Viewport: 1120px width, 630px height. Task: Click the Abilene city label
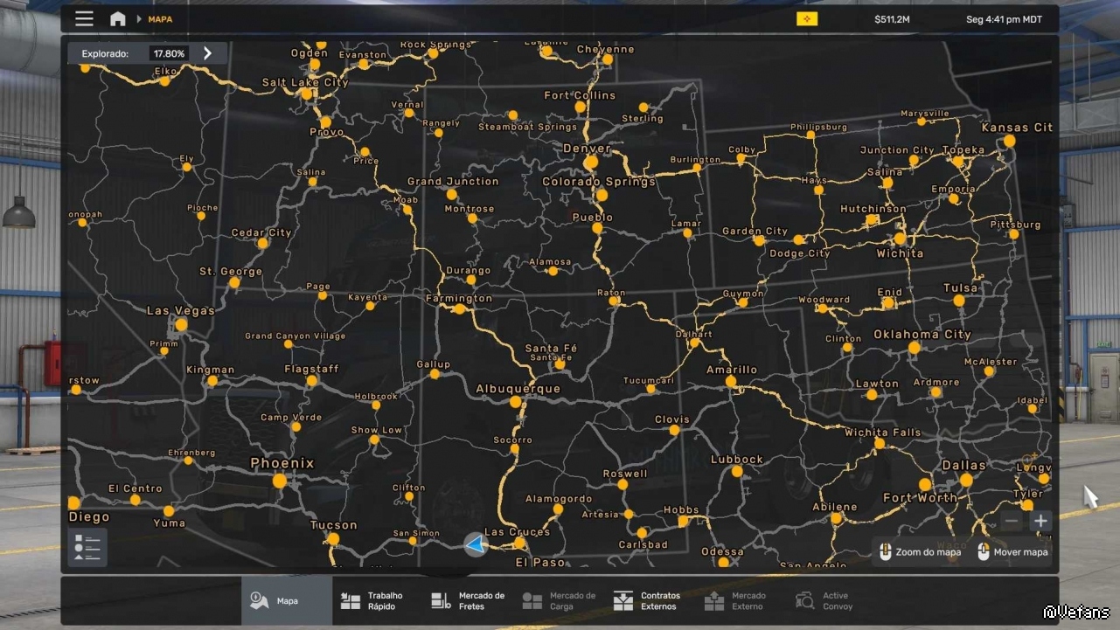point(835,507)
